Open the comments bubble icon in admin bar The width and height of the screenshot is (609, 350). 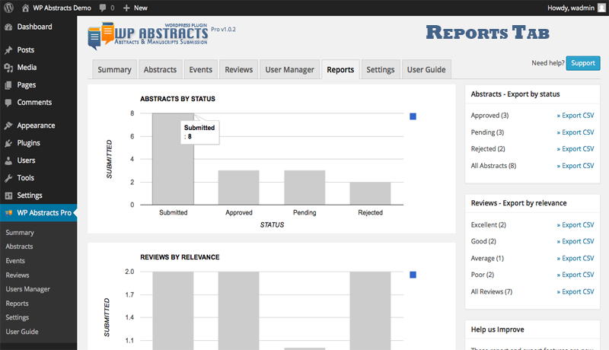pyautogui.click(x=103, y=8)
